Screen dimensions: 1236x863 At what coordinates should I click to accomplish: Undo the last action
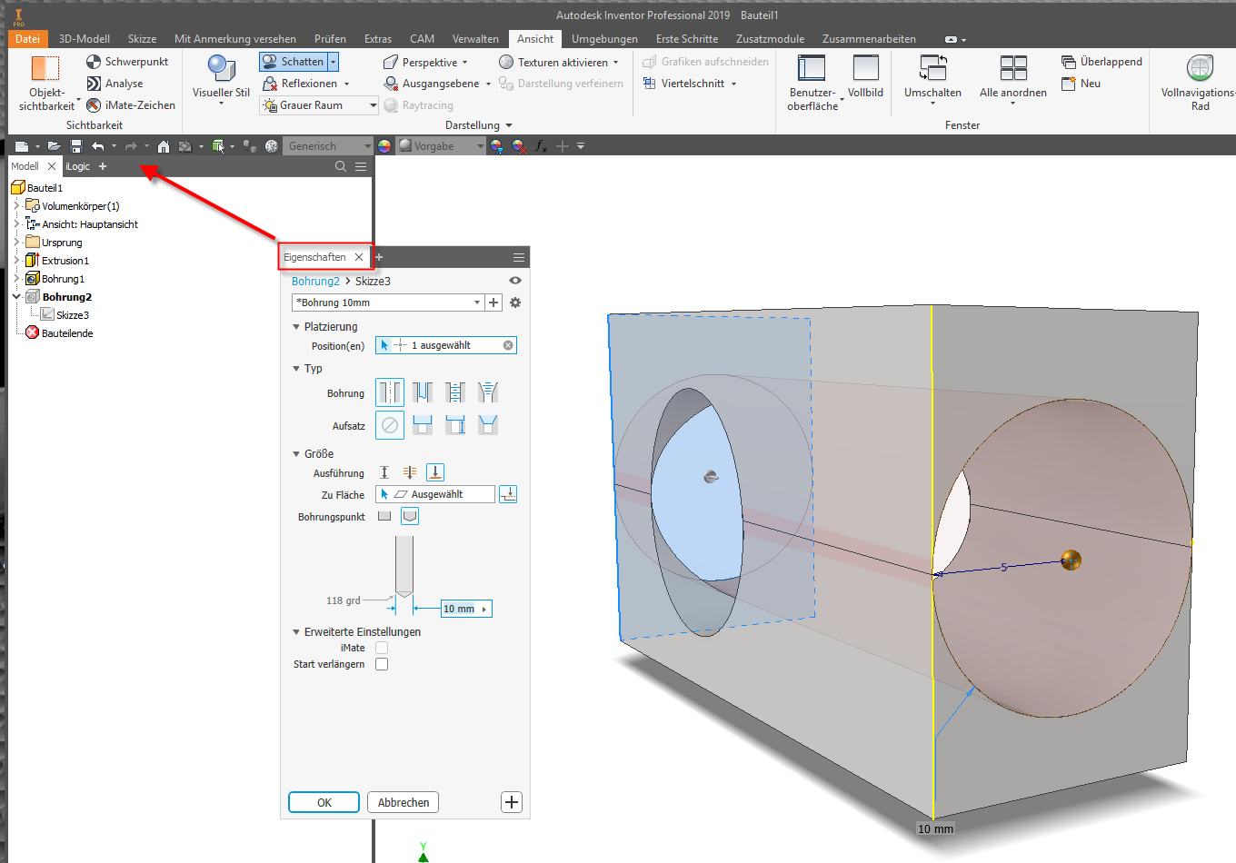(98, 146)
